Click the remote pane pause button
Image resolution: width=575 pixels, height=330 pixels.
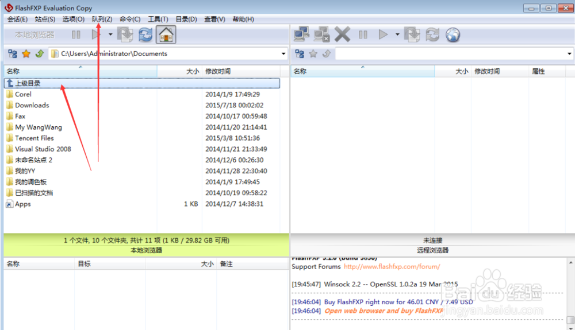[363, 35]
